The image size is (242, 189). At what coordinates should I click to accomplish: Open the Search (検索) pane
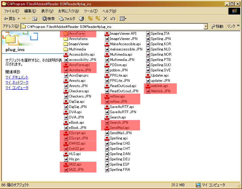click(48, 19)
